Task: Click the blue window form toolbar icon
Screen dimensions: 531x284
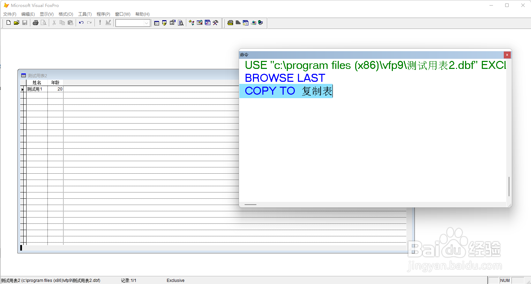Action: 246,23
